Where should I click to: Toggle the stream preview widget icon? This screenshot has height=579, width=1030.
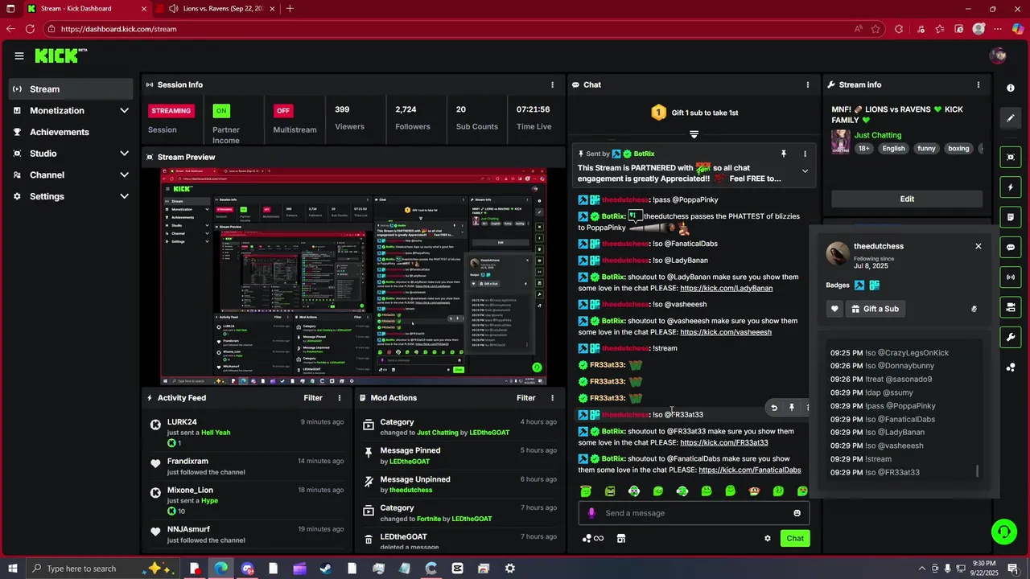(1011, 157)
